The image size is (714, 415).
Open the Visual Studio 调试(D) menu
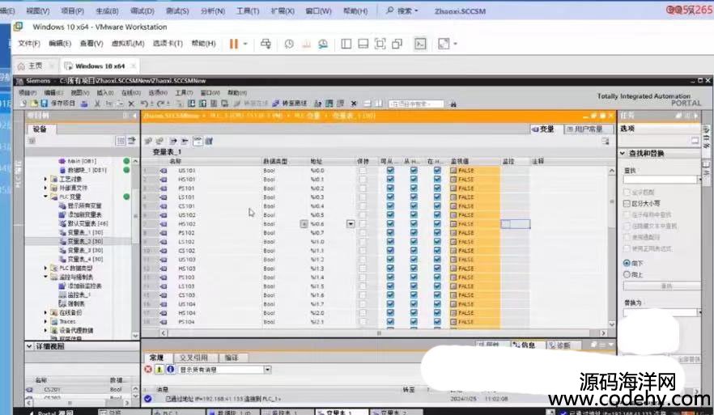point(142,11)
